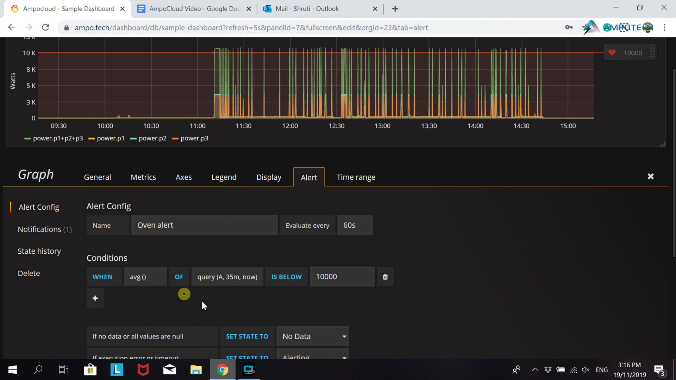Edit the query (A, 35m, now) parameters

pos(227,277)
